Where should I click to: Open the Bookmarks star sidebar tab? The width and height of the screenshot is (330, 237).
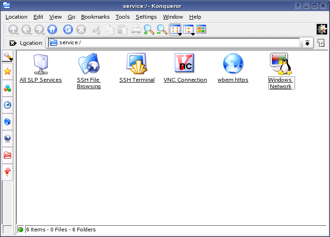pos(7,71)
